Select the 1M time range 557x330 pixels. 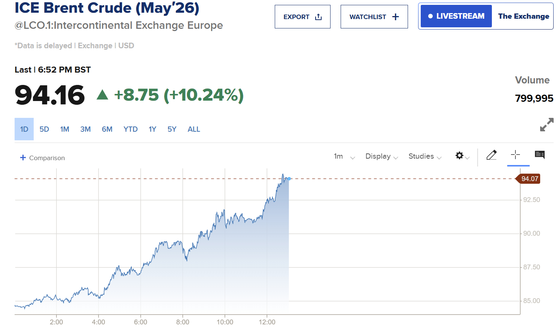65,129
